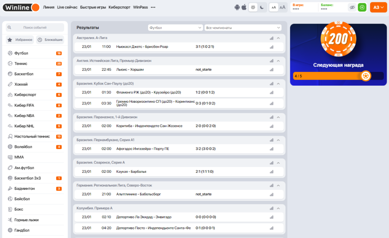Screen dimensions: 389x238
Task: Open statistics for Коритиба match row
Action: click(272, 126)
